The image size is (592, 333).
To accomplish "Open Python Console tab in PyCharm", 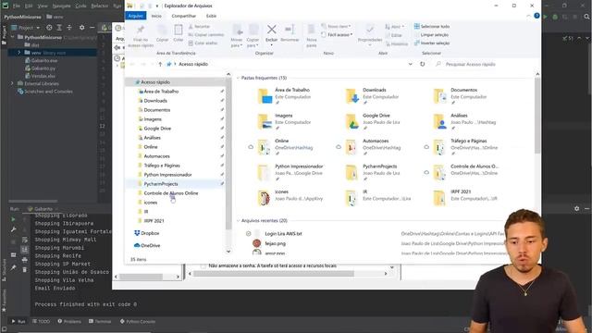I will 138,322.
